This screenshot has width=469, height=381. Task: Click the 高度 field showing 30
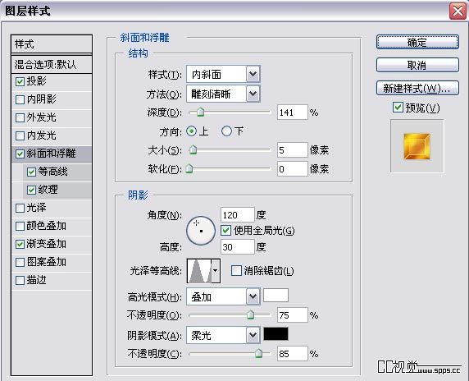click(238, 247)
